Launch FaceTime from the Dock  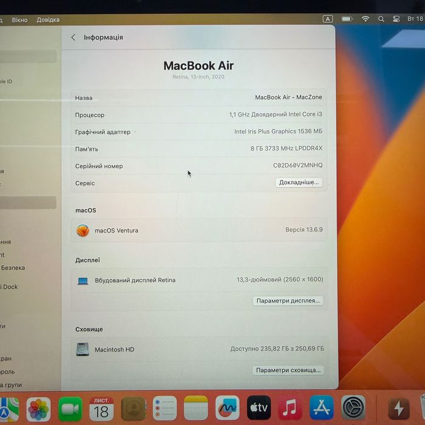click(x=70, y=409)
